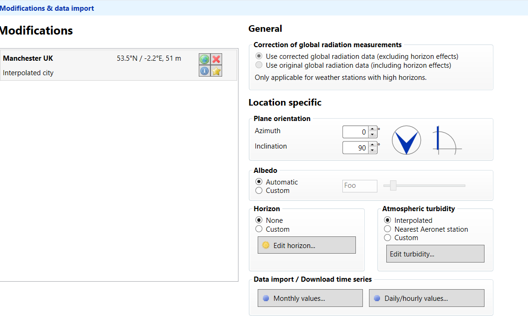
Task: Decrease Azimuth with the down arrow
Action: pyautogui.click(x=372, y=135)
